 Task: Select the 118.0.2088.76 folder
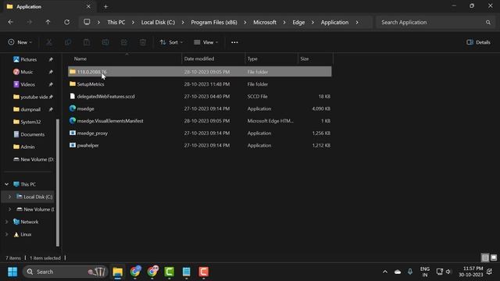point(200,72)
